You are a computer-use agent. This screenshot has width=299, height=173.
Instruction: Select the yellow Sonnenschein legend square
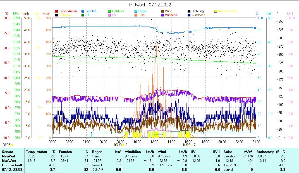coord(216,11)
